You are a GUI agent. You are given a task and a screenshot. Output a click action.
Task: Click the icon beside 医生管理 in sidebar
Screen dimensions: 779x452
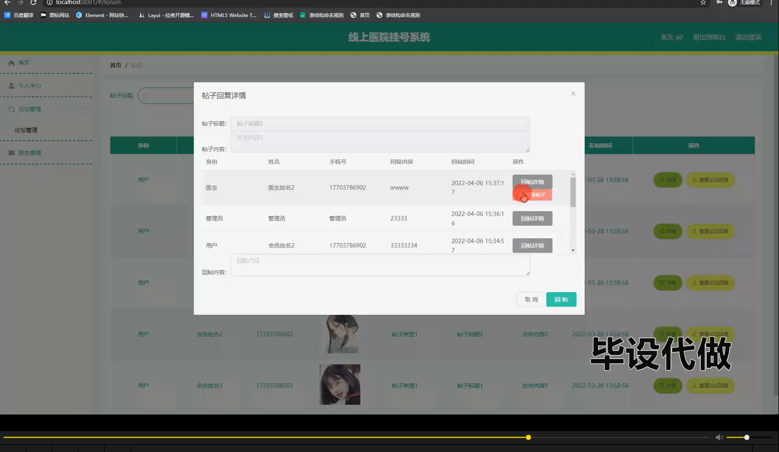(11, 153)
